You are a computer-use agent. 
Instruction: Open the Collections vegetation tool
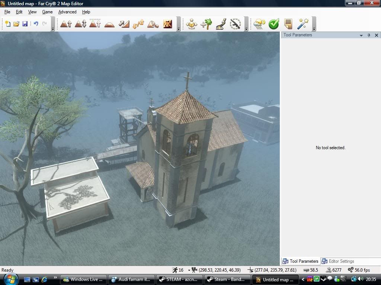[206, 24]
